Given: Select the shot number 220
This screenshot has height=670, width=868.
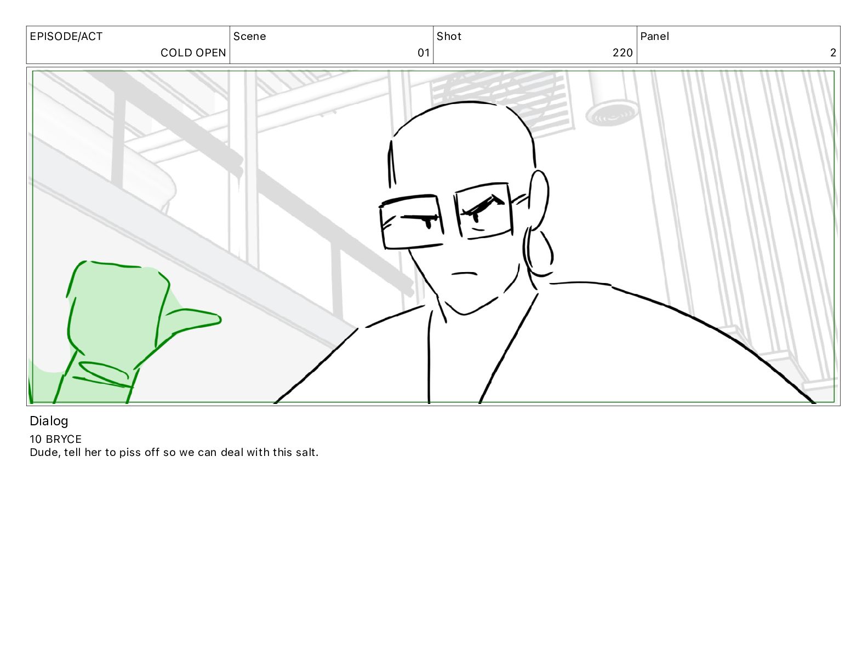Looking at the screenshot, I should point(623,53).
